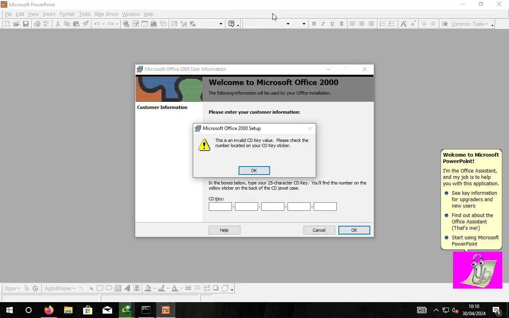Open the AutoShapes dropdown menu

tap(60, 288)
